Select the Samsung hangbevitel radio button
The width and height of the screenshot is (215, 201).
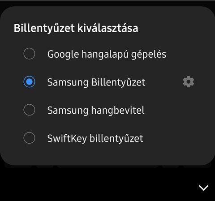[x=29, y=110]
